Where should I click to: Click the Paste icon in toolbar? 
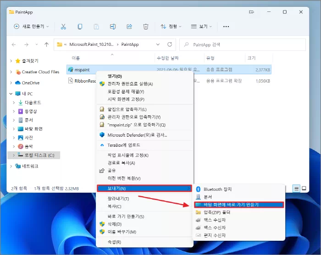96,27
